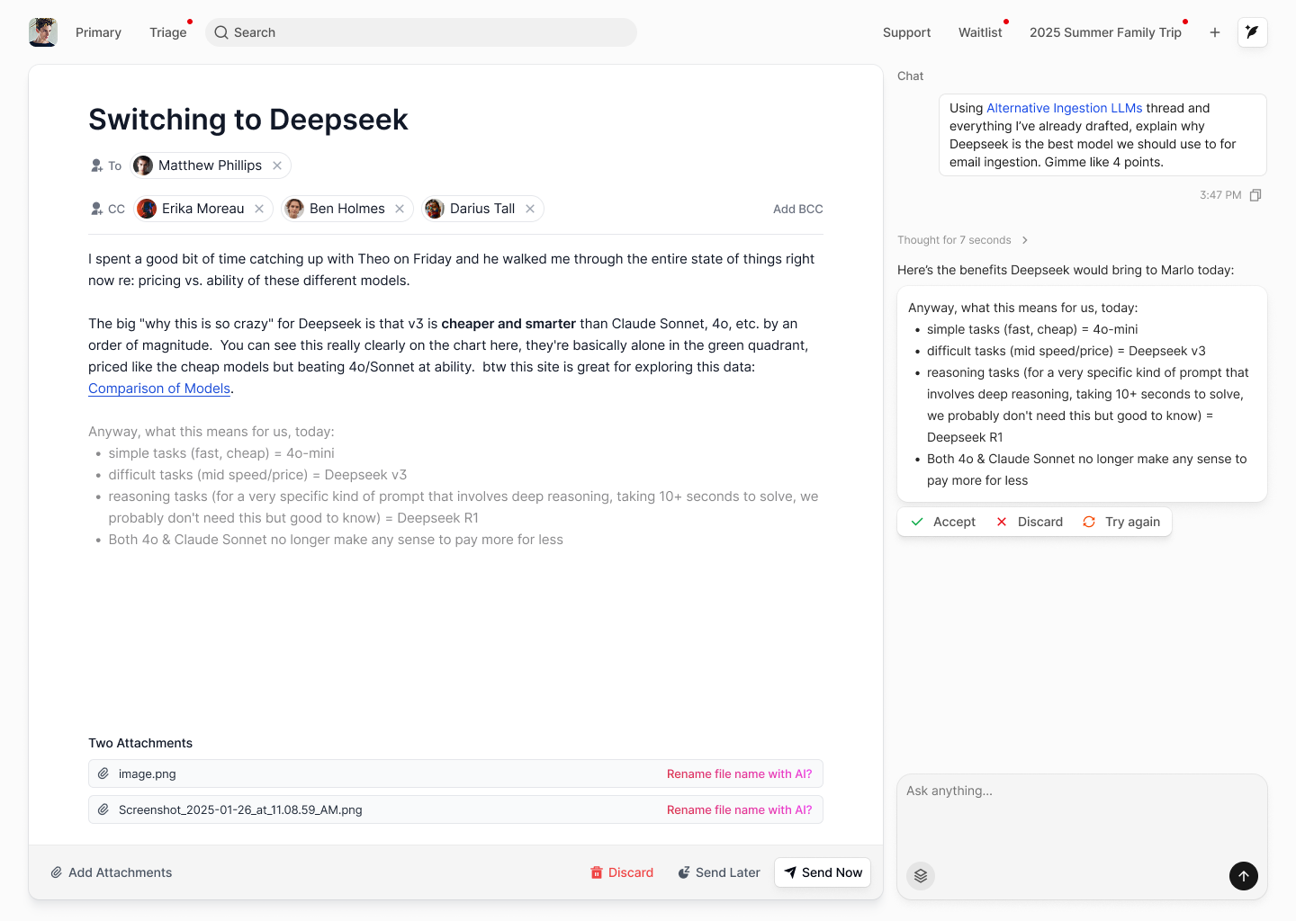Click the Send Later clock icon
1296x921 pixels.
click(x=684, y=872)
